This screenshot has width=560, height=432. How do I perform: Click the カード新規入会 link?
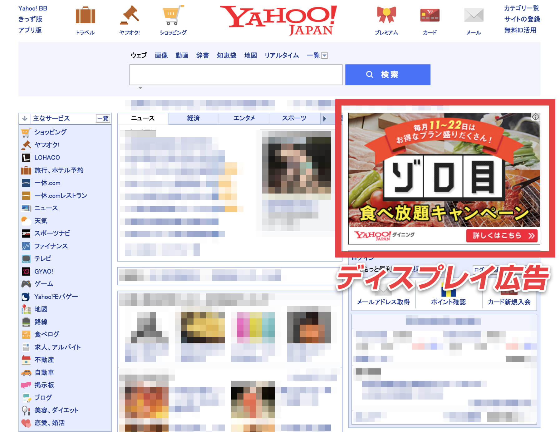point(509,302)
